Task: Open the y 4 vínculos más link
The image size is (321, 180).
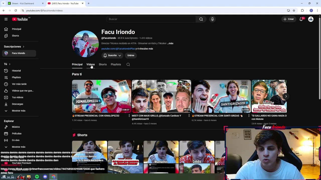Action: click(x=144, y=49)
